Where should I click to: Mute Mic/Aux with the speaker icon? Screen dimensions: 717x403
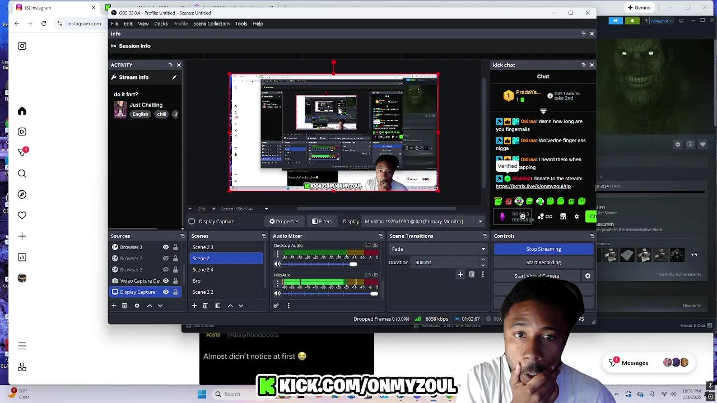277,293
